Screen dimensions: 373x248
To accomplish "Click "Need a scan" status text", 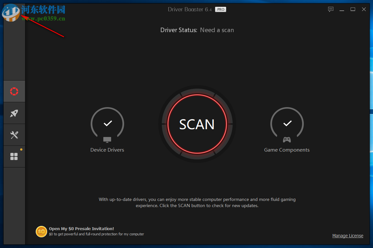I will [217, 30].
